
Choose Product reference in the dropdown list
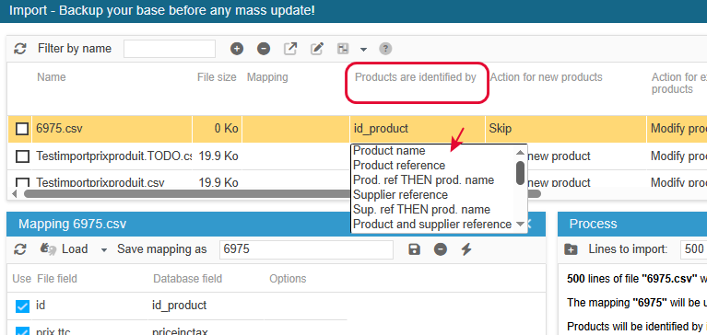pos(399,166)
